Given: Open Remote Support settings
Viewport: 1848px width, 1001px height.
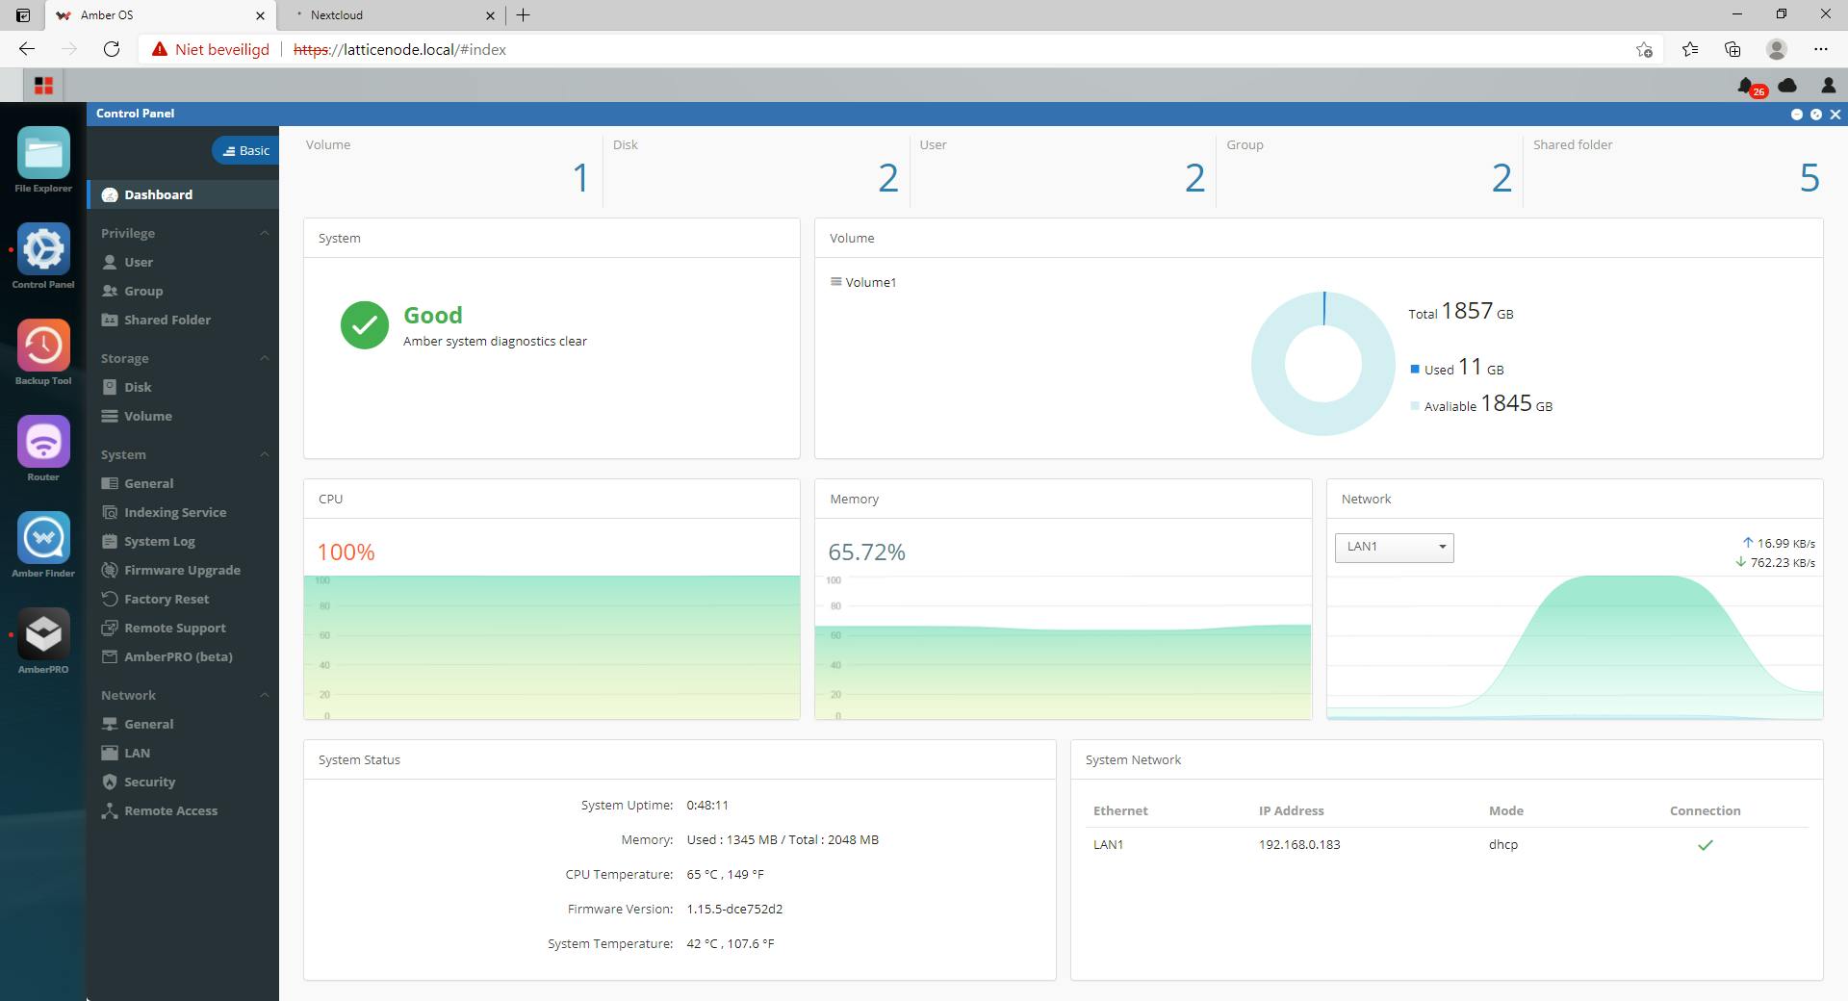Looking at the screenshot, I should point(183,628).
